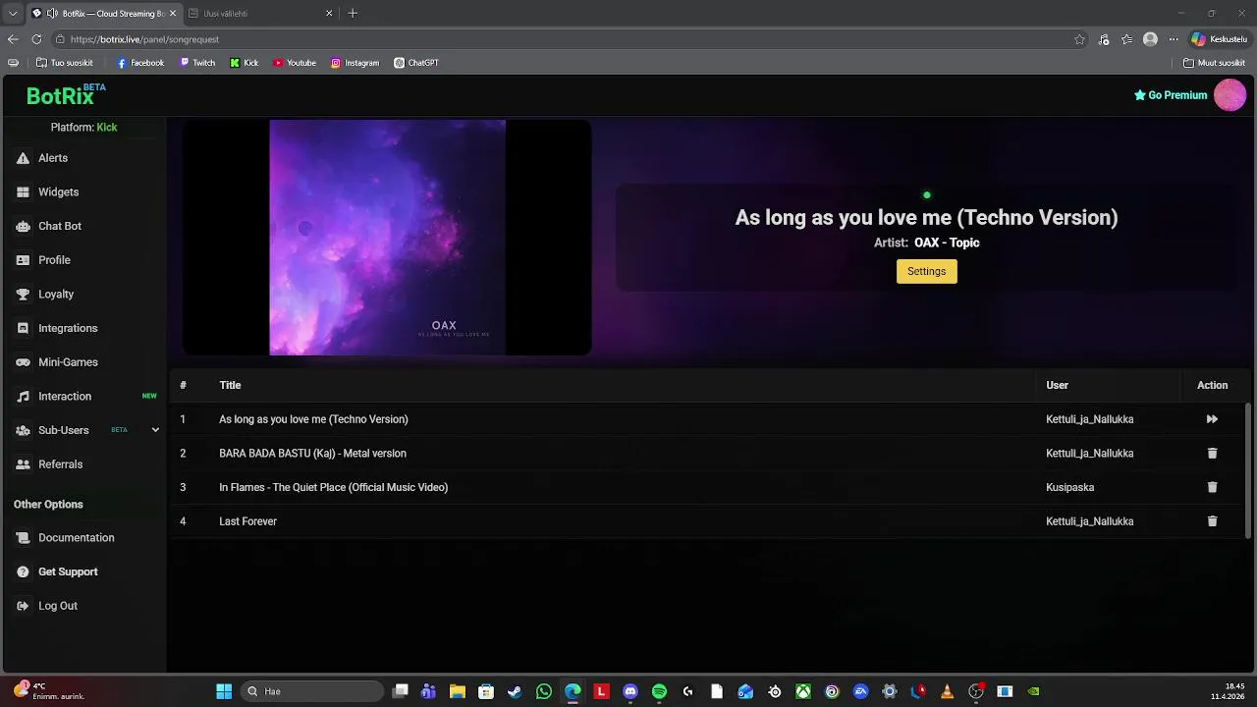This screenshot has height=707, width=1257.
Task: Open File Explorer from the taskbar
Action: coord(457,691)
